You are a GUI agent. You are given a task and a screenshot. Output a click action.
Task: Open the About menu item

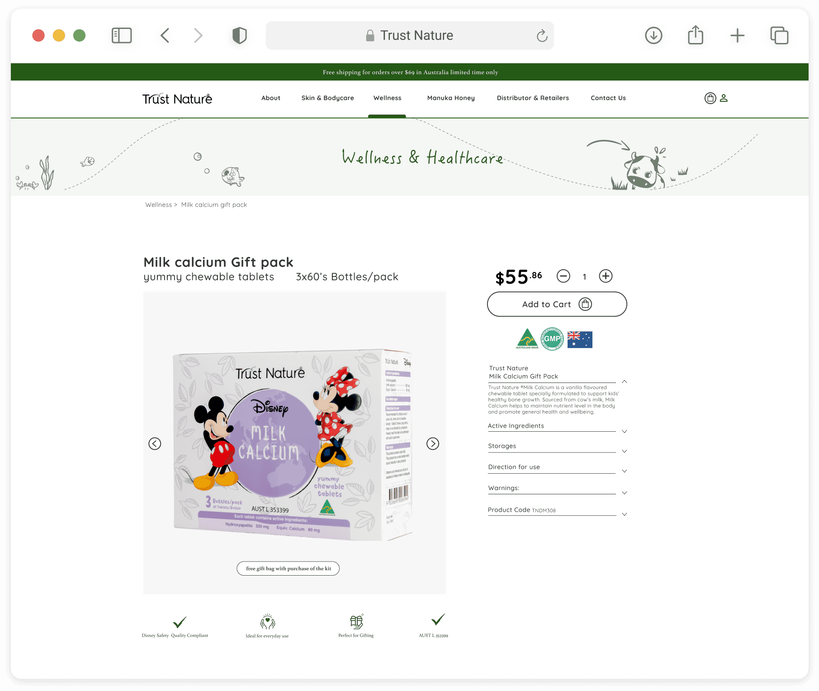click(x=271, y=98)
